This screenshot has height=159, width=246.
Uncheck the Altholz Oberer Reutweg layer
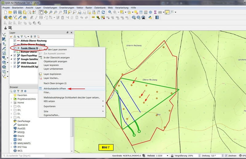pos(14,41)
